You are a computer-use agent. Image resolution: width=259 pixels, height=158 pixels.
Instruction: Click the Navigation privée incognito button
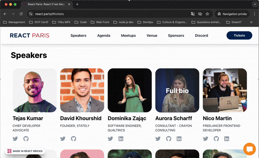point(232,14)
